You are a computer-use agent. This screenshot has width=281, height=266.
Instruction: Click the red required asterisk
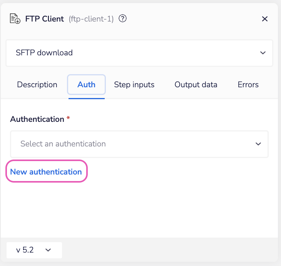[x=68, y=119]
